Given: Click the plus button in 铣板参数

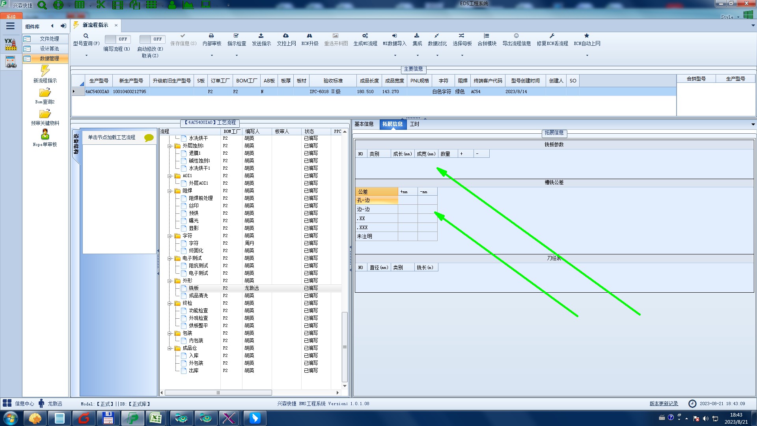Looking at the screenshot, I should coord(461,154).
